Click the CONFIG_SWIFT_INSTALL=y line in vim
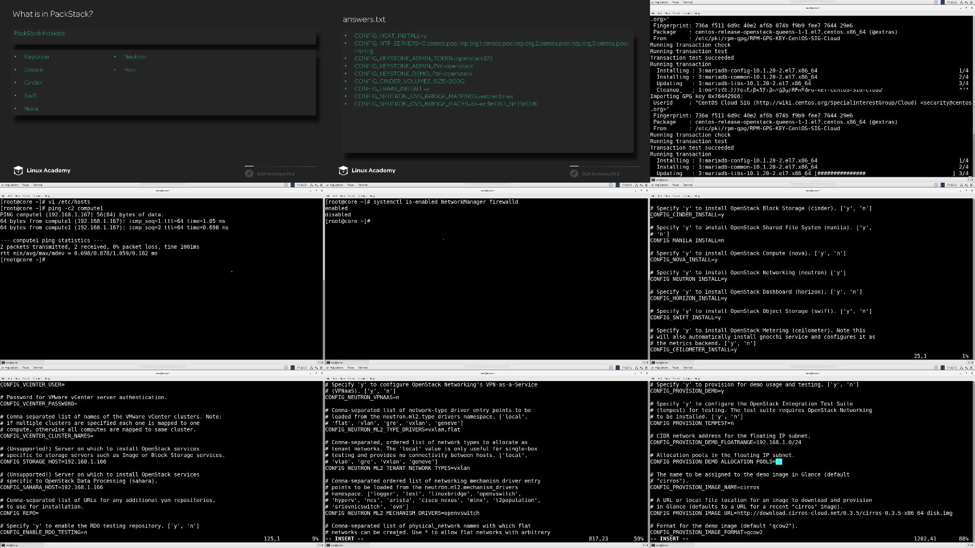Image resolution: width=975 pixels, height=548 pixels. [685, 318]
